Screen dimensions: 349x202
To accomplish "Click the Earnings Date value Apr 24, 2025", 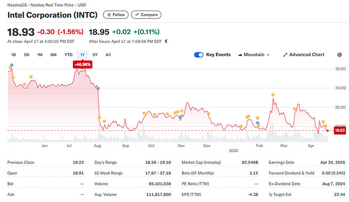I will click(332, 163).
